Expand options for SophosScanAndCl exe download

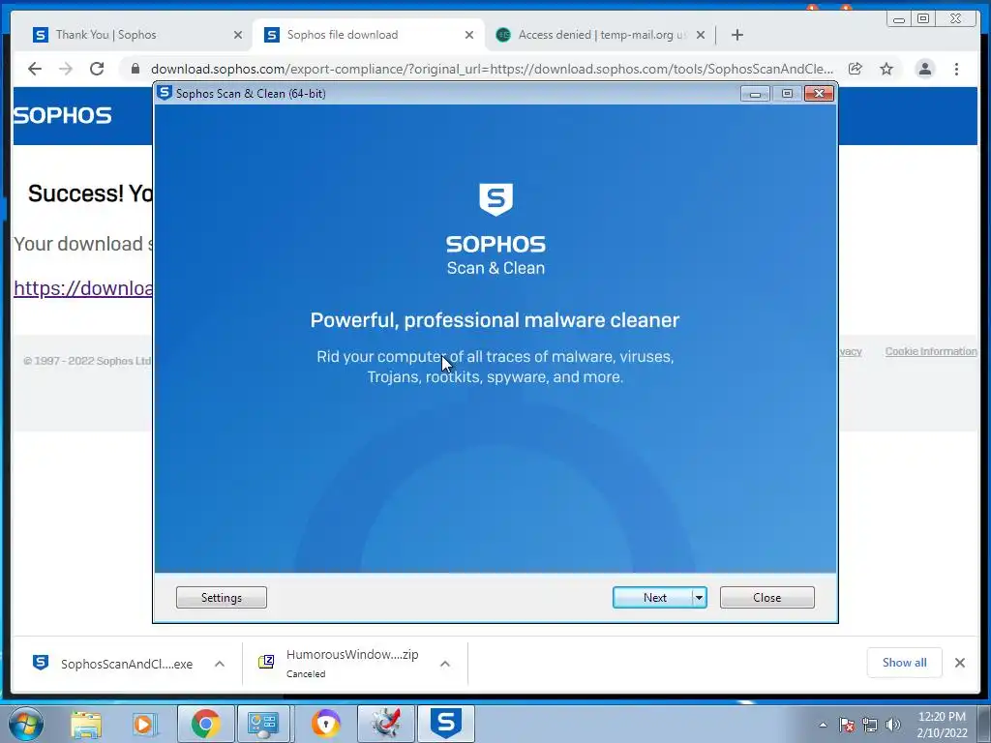tap(220, 664)
